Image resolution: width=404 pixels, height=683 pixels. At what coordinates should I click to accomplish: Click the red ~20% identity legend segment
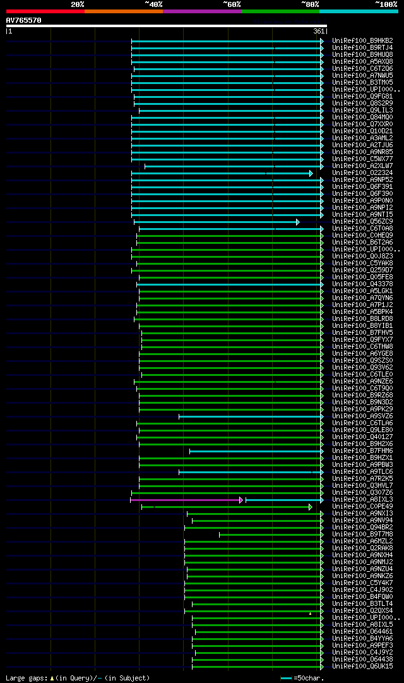(x=45, y=11)
